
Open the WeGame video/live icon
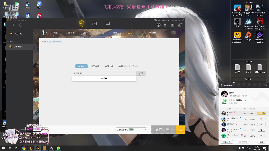(x=108, y=23)
